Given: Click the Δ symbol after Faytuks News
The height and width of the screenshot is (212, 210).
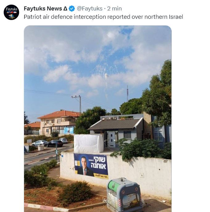Looking at the screenshot, I should (65, 9).
